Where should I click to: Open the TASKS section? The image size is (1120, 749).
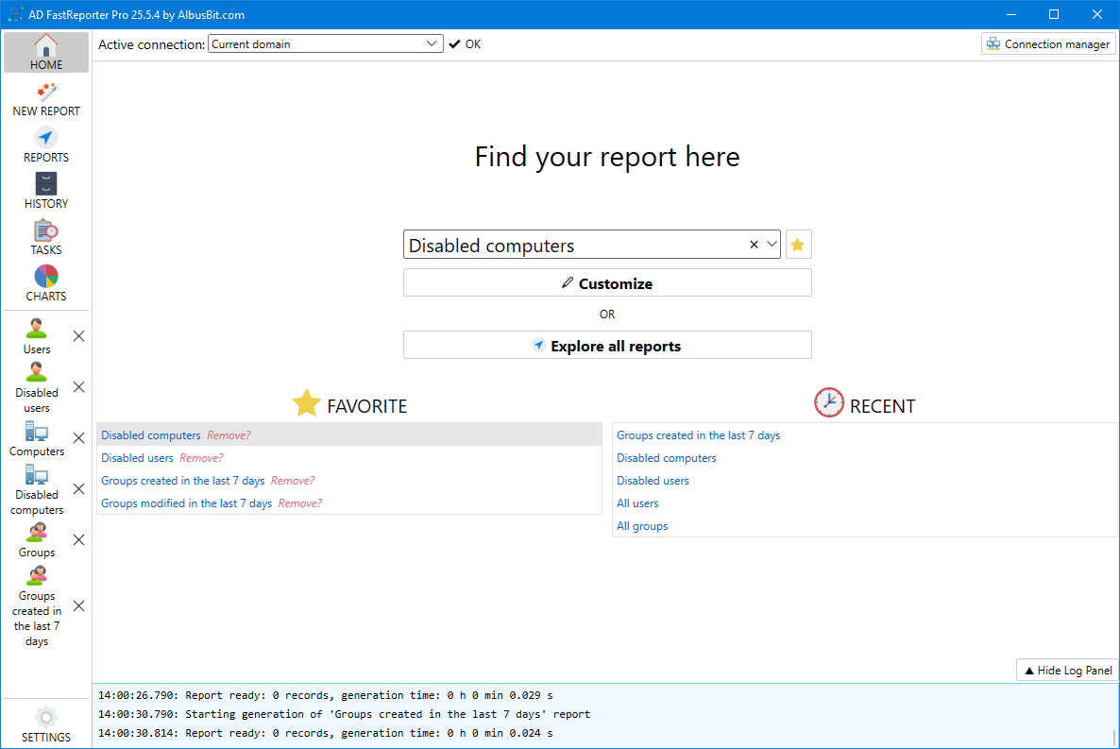[46, 238]
